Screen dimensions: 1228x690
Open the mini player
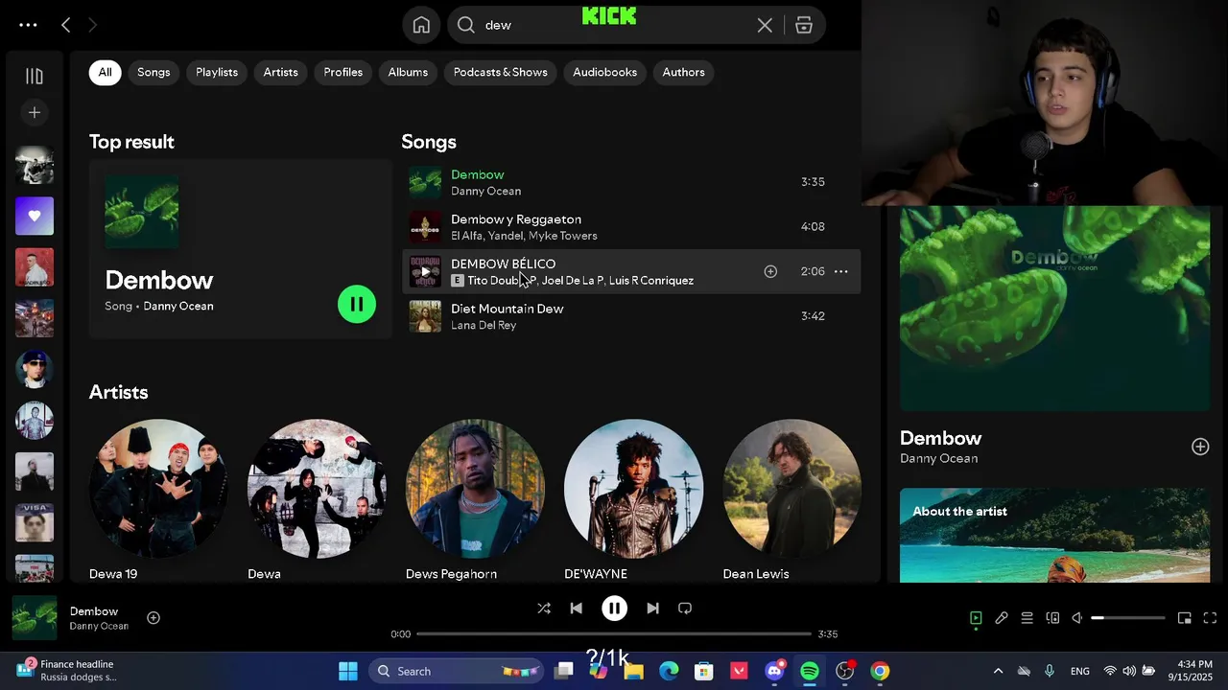(1185, 618)
